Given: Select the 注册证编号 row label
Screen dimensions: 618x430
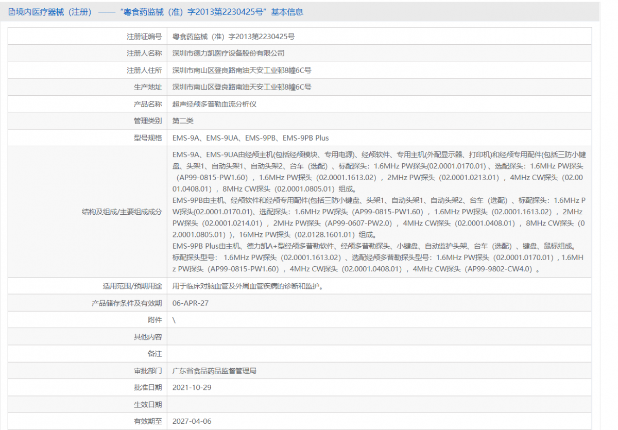Looking at the screenshot, I should (x=144, y=37).
